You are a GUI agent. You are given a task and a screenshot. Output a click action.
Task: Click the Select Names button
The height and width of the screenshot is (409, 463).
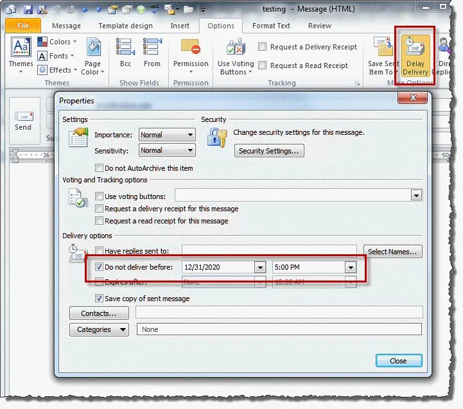(x=392, y=252)
